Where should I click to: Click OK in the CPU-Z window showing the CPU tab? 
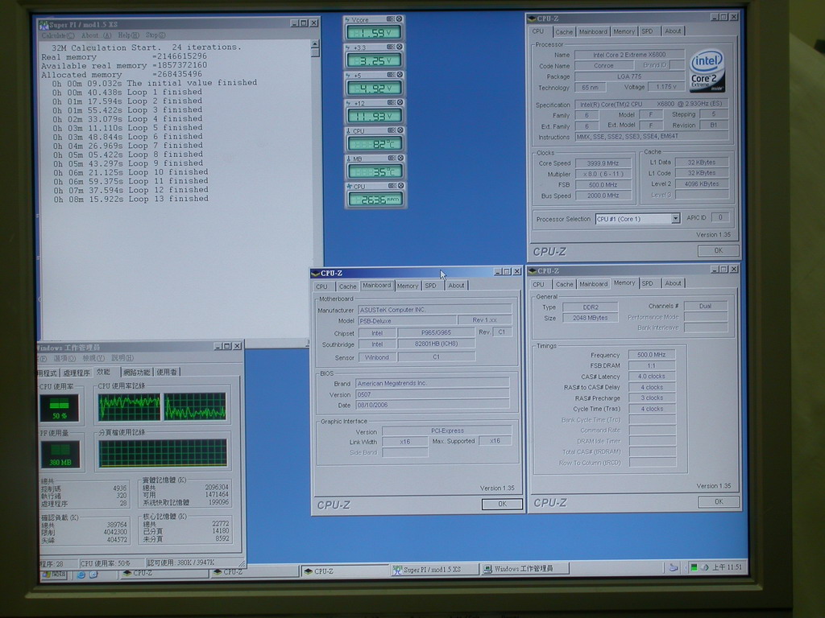click(718, 251)
